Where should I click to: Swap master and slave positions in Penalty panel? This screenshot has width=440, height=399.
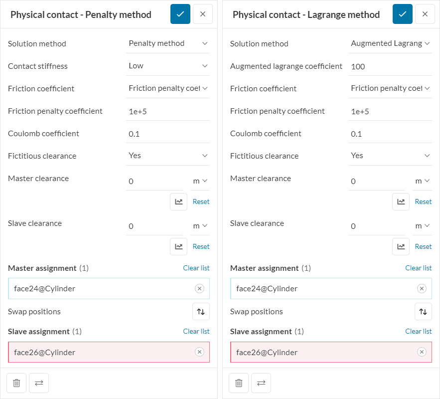point(201,311)
